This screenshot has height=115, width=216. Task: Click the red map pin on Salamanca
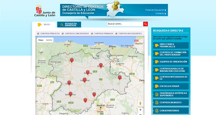[71, 94]
